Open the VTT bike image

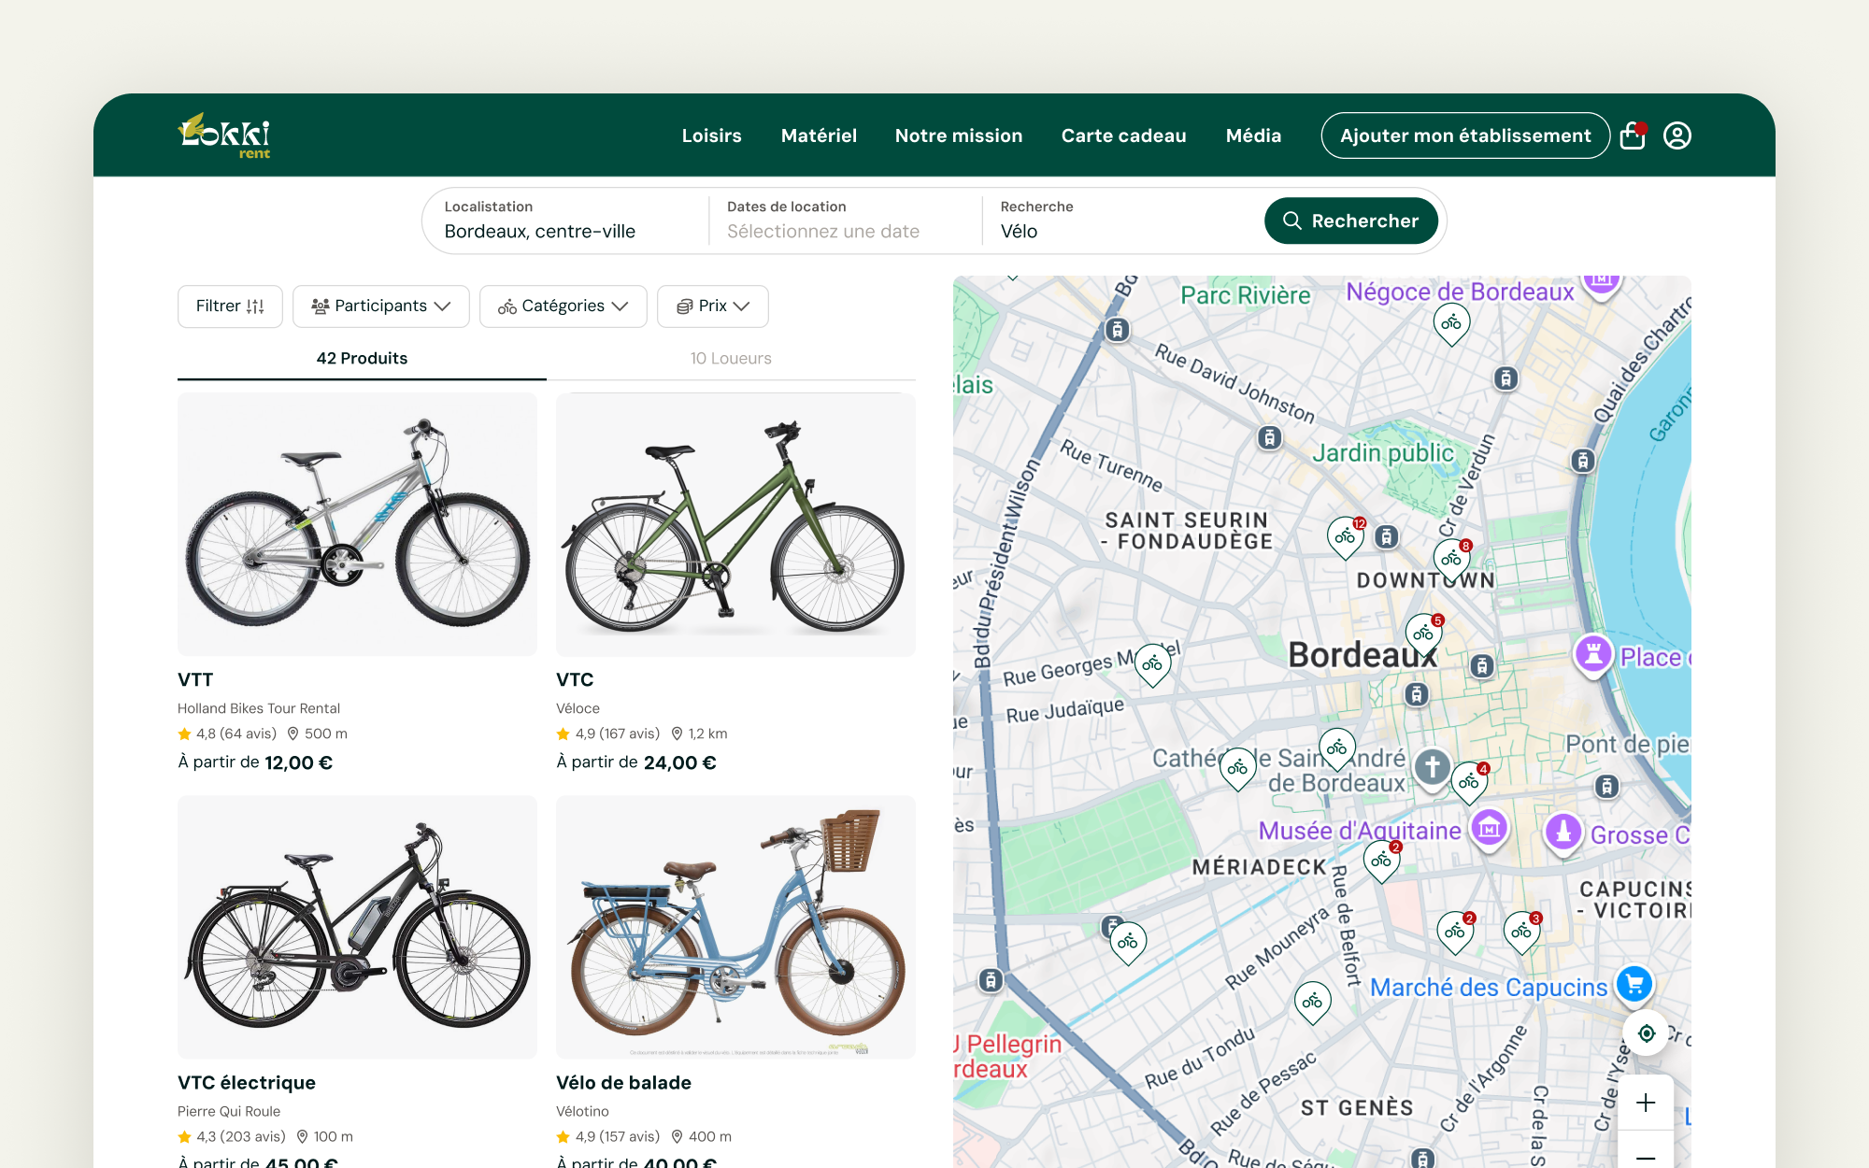pos(357,524)
